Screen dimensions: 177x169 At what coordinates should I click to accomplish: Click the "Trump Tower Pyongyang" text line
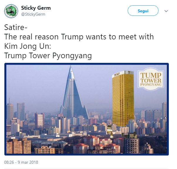(x=48, y=56)
